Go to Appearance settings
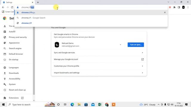The image size is (191, 107). pyautogui.click(x=14, y=43)
